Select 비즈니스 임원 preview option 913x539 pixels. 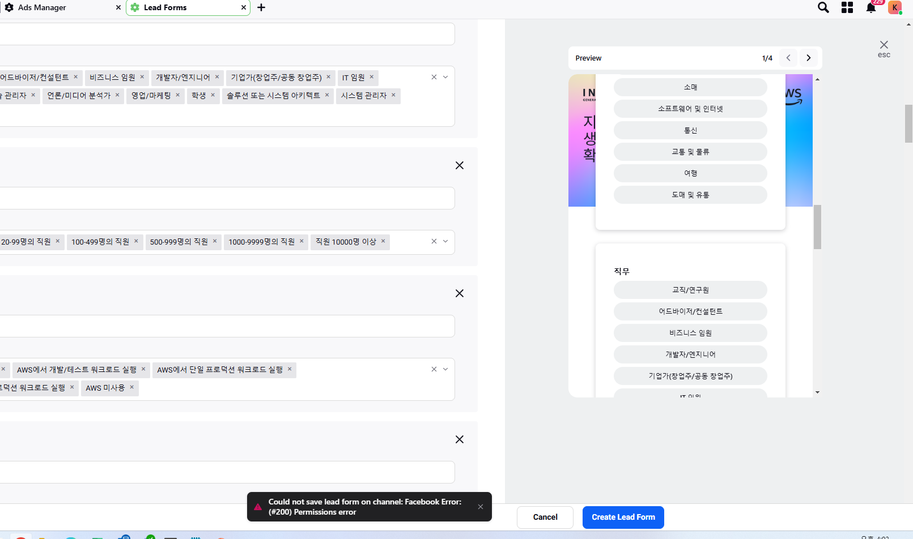[690, 333]
